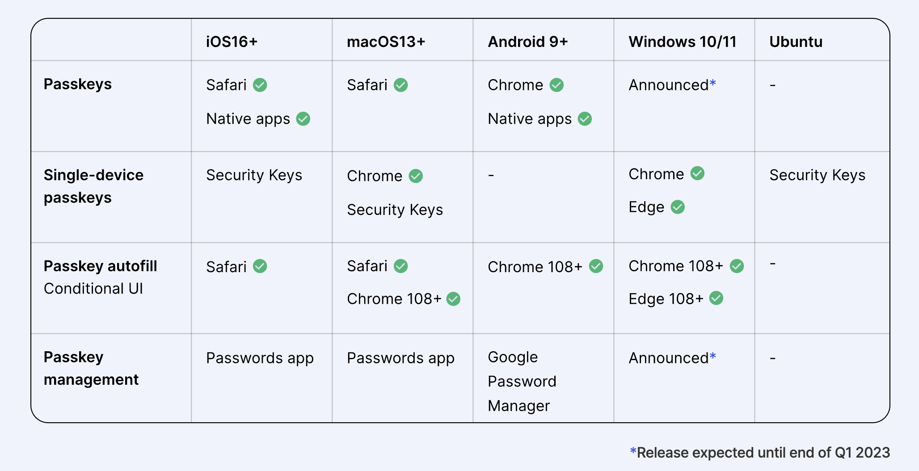Viewport: 919px width, 471px height.
Task: Click asterisk after Passkey management Announced
Action: point(713,356)
